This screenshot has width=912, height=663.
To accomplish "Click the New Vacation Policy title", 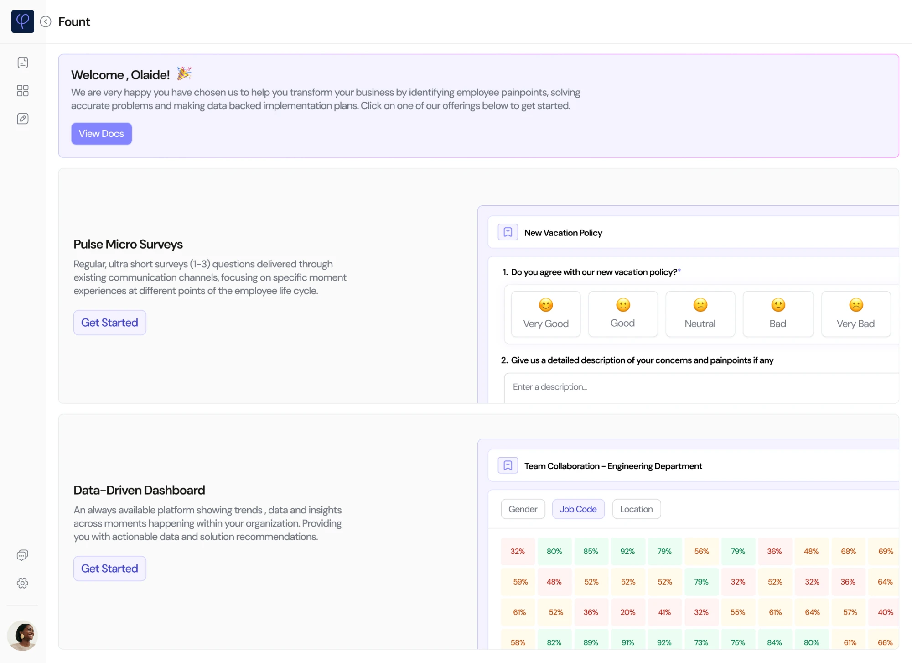I will (563, 233).
